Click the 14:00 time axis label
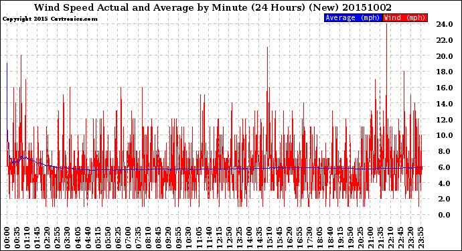Image resolution: width=462 pixels, height=251 pixels. [x=249, y=238]
